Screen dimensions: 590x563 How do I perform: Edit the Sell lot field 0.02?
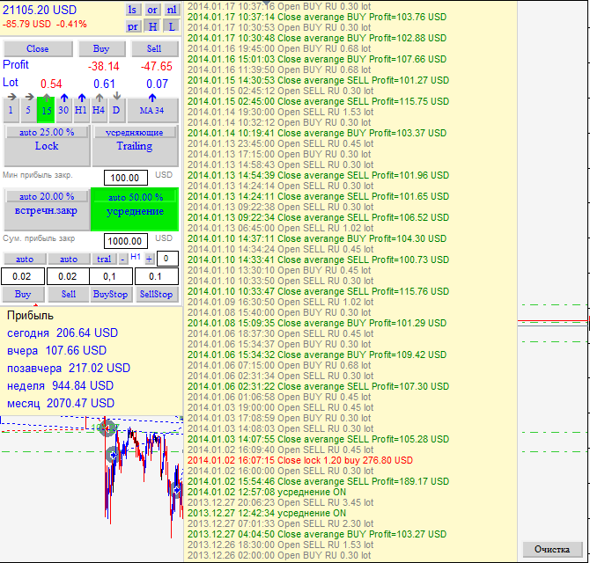pyautogui.click(x=67, y=276)
